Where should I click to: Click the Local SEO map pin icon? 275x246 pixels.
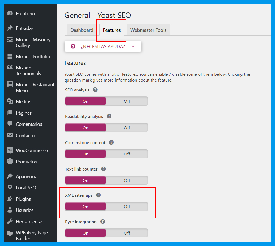pos(10,187)
